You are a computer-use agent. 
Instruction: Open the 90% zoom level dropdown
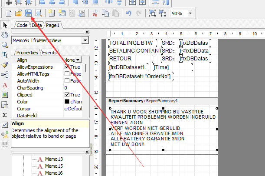tap(190, 13)
